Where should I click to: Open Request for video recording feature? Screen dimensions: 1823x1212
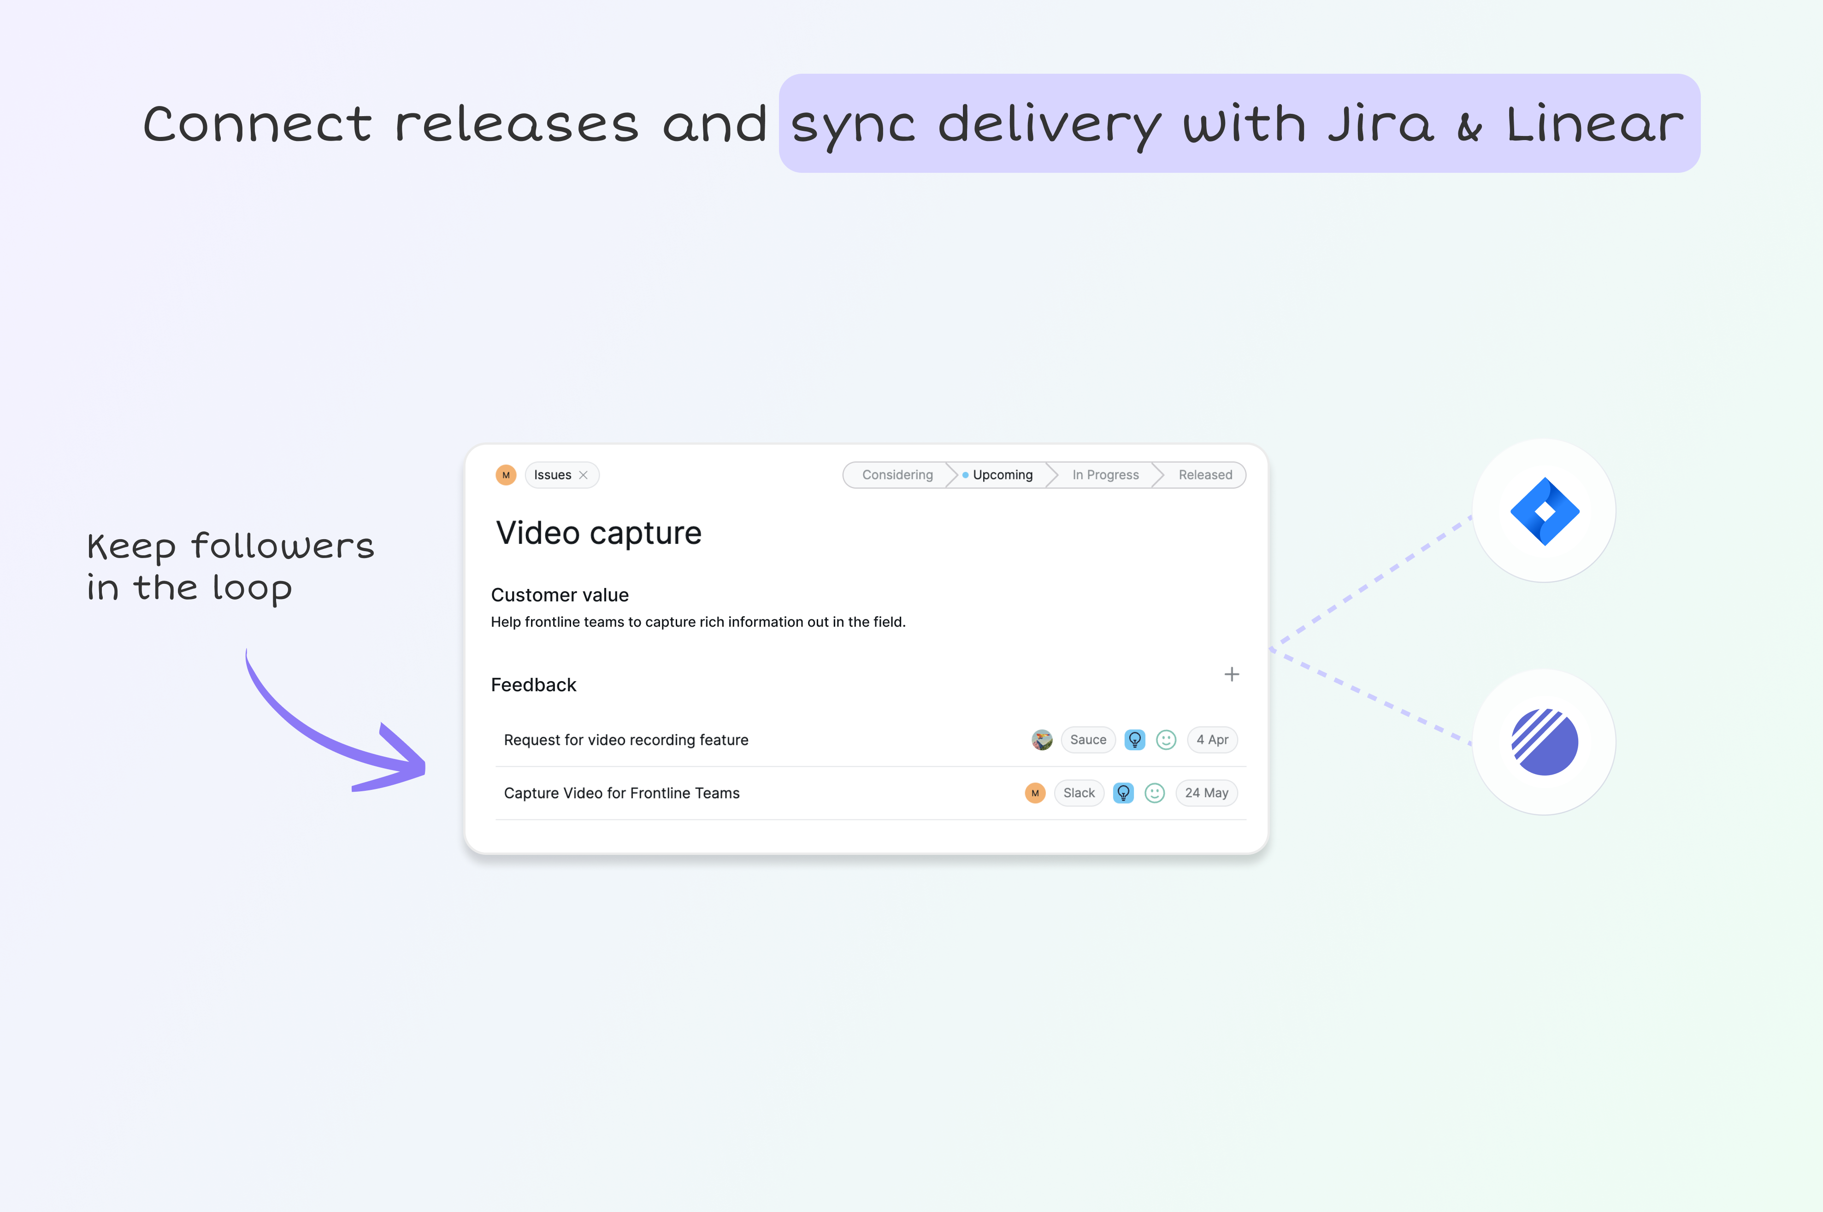coord(625,740)
